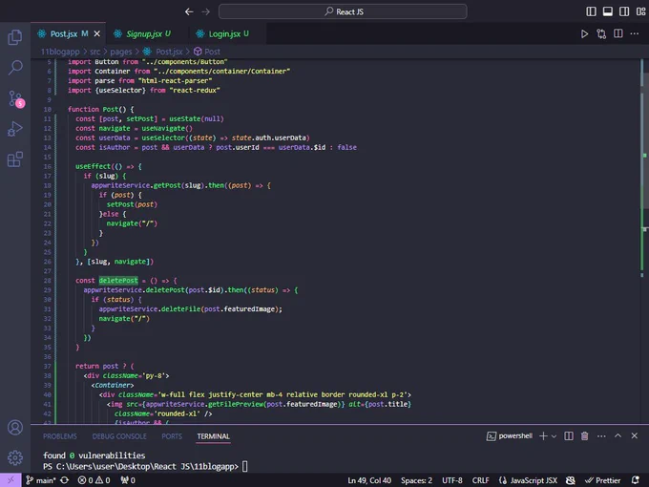Click 'return post' on line 37
Viewport: 649px width, 487px height.
[96, 366]
